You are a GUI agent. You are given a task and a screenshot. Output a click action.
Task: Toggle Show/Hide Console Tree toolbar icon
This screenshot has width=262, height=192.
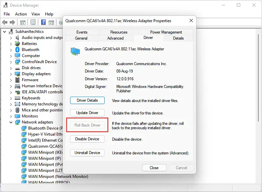click(22, 22)
